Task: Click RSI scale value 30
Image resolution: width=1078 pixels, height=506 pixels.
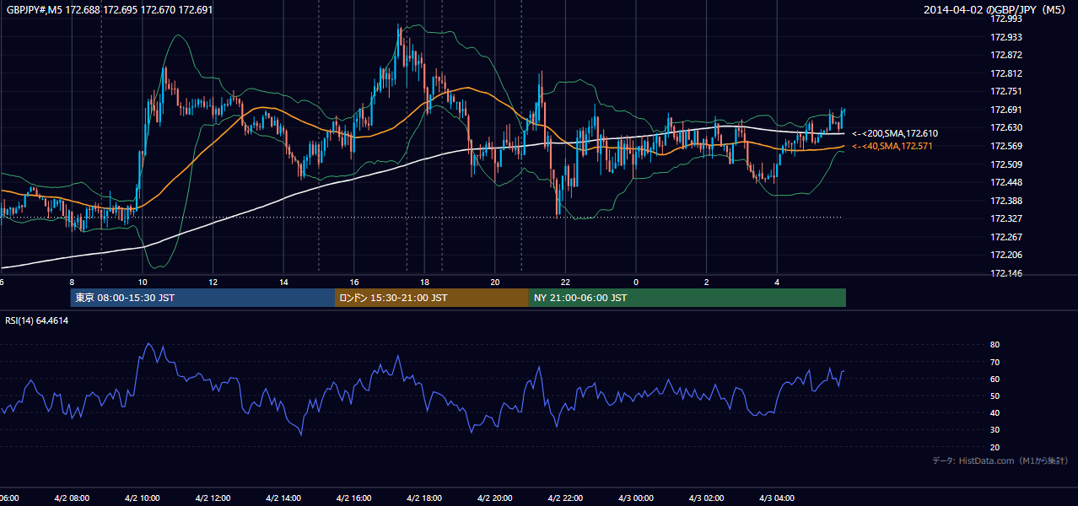Action: click(994, 430)
